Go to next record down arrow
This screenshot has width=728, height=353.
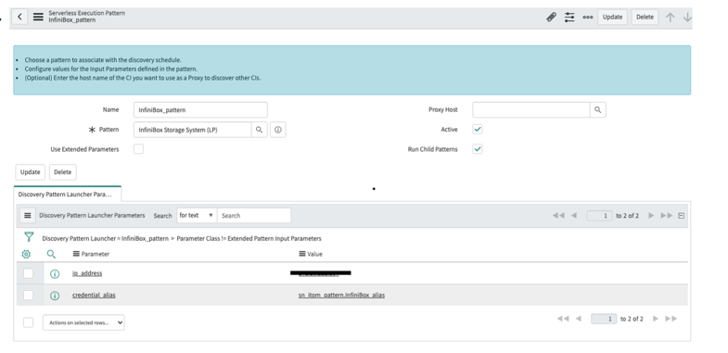pyautogui.click(x=687, y=18)
